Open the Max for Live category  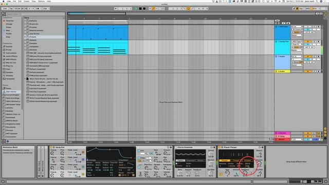click(11, 63)
